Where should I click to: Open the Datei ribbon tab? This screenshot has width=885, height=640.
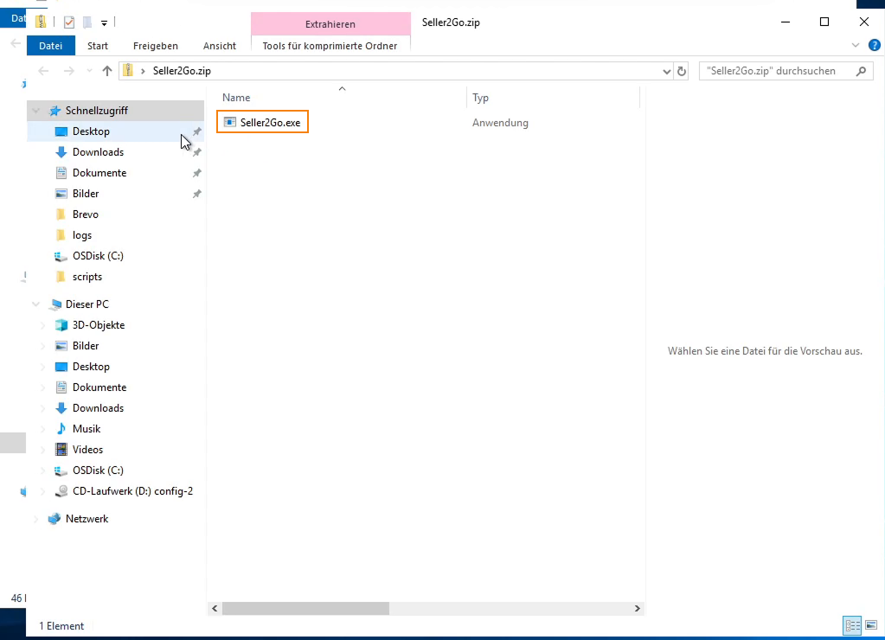tap(51, 46)
